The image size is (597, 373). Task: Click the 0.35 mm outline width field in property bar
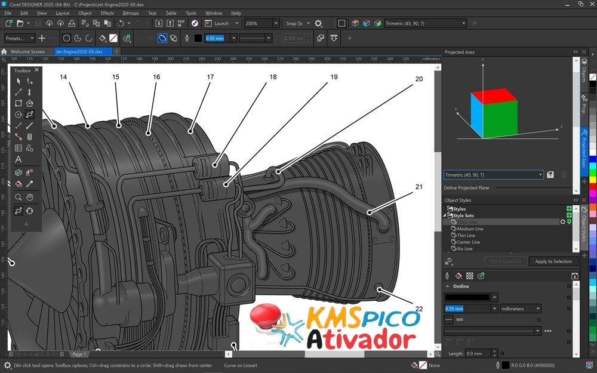pos(217,38)
